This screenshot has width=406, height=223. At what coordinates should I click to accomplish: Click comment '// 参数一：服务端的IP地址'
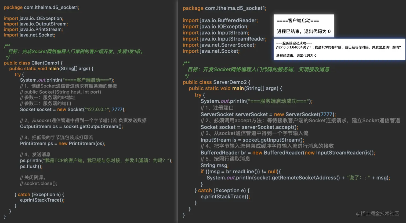(x=48, y=97)
